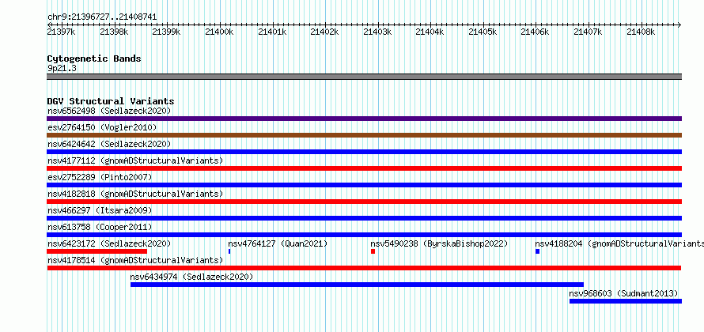The height and width of the screenshot is (332, 704).
Task: Click the nsv4188204 gnomAD label text
Action: [x=619, y=243]
